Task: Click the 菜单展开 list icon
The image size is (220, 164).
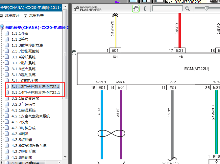Action: tap(1, 16)
